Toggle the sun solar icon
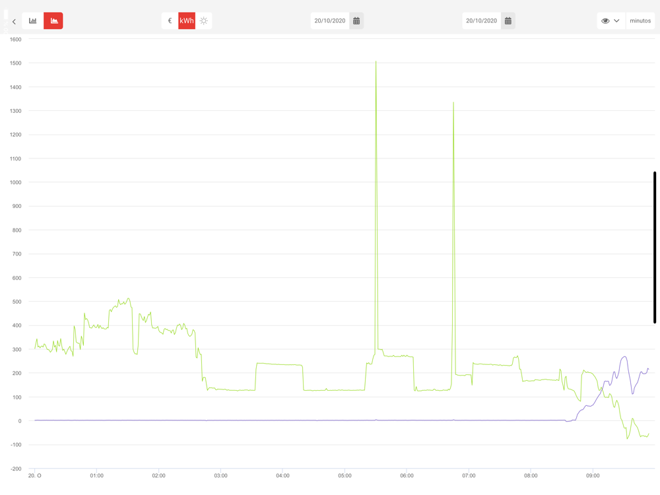The width and height of the screenshot is (660, 495). pyautogui.click(x=204, y=20)
